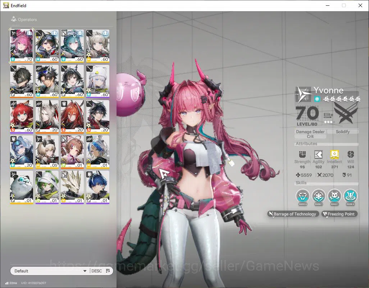
Task: Select the blue-white haired dark-skinned operator level 01
Action: tap(98, 152)
